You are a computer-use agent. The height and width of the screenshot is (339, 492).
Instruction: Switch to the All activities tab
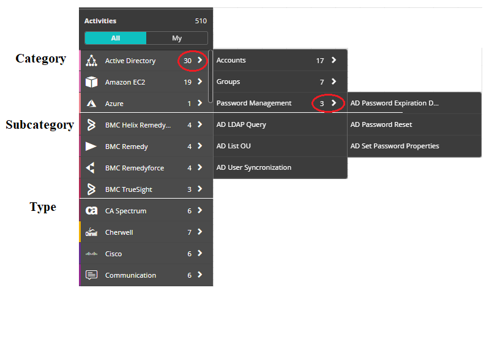[116, 38]
